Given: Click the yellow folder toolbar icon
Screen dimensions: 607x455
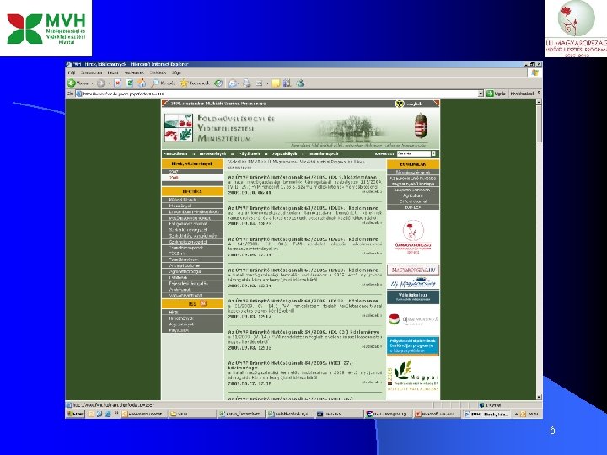Looking at the screenshot, I should pos(276,83).
